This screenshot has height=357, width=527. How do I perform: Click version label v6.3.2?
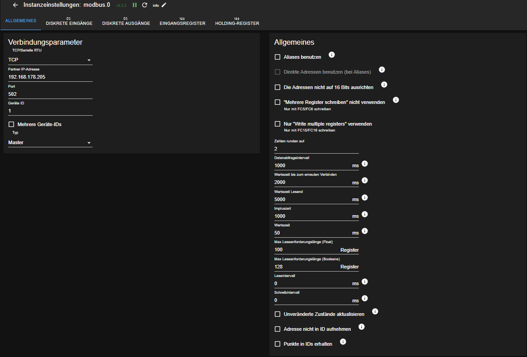[121, 6]
